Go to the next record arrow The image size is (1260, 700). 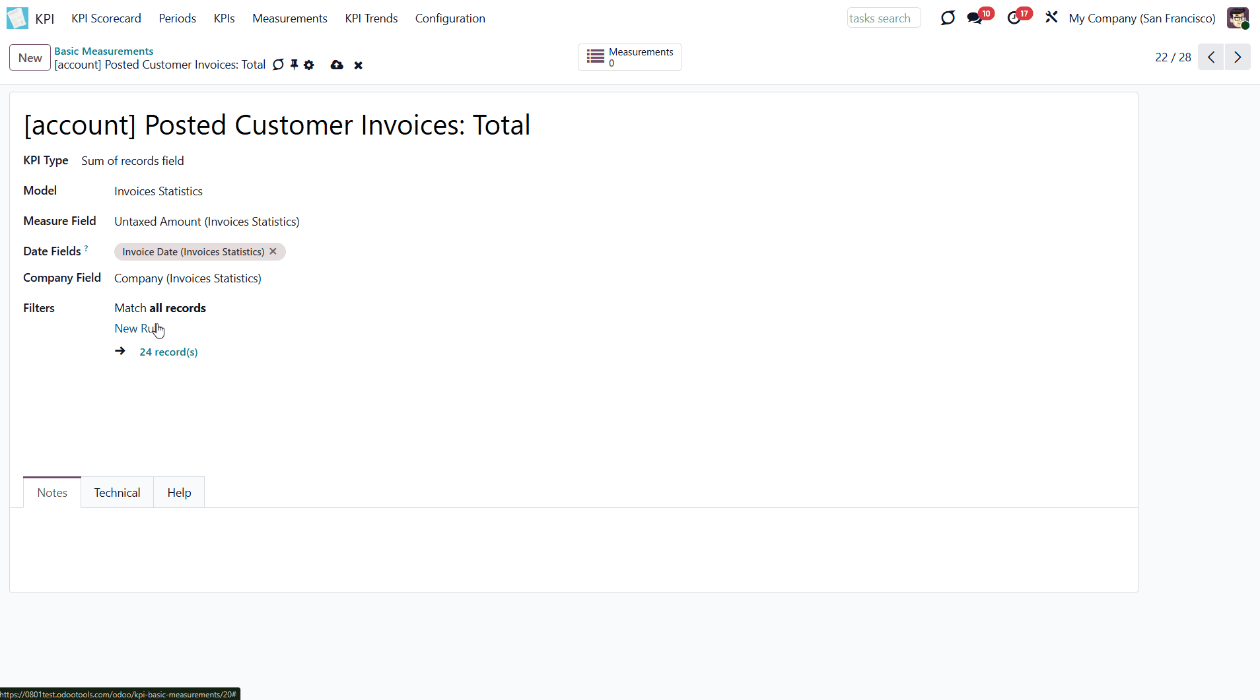[1238, 57]
